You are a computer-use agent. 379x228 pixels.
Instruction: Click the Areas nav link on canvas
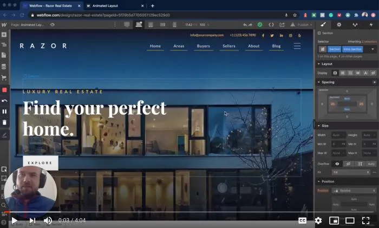pyautogui.click(x=179, y=46)
